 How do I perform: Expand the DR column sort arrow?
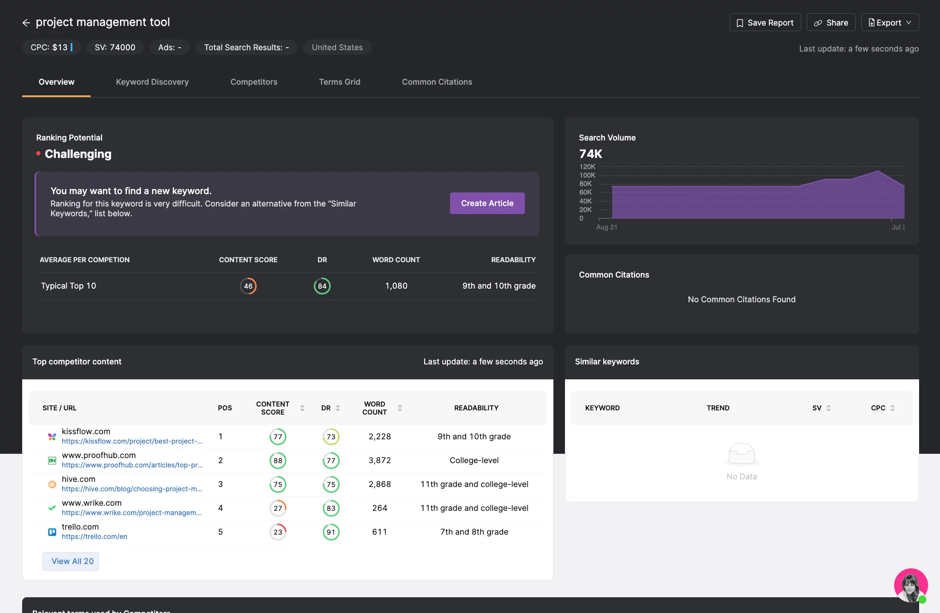point(338,407)
